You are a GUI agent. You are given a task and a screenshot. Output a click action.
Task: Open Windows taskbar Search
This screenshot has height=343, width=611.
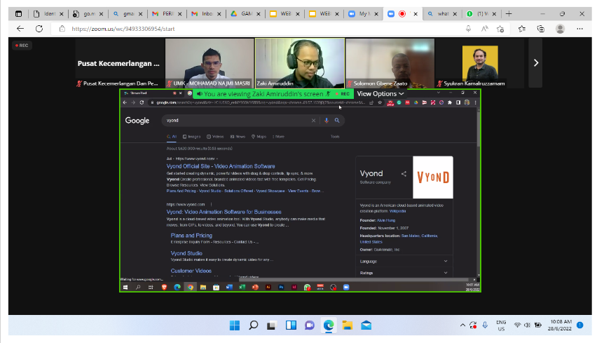click(253, 325)
